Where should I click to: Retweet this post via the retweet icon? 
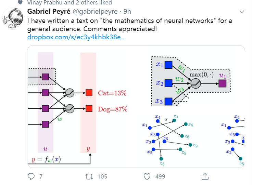coord(89,176)
